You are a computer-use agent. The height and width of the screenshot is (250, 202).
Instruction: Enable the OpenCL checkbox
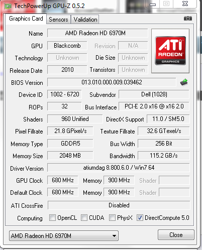pos(52,218)
